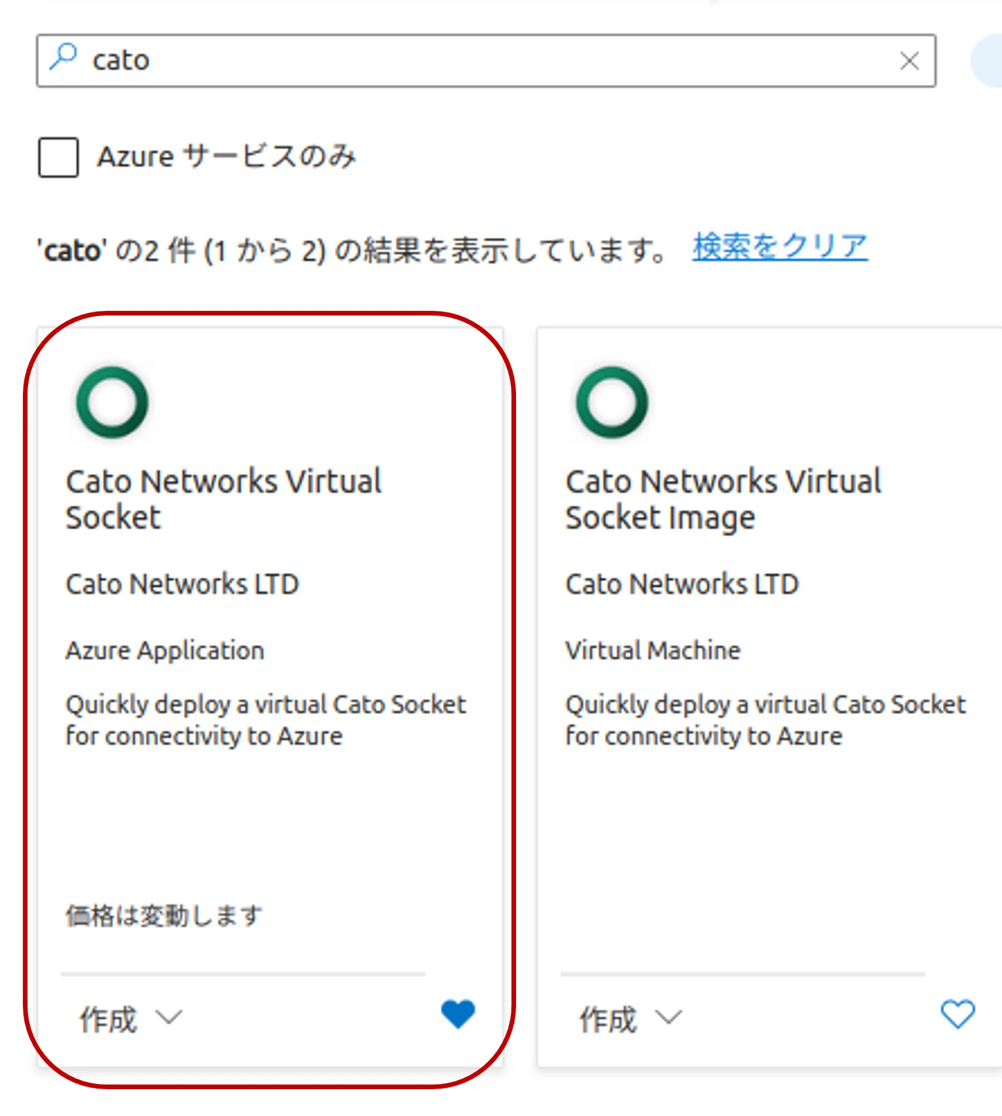Click the magnifier search icon
The height and width of the screenshot is (1116, 1002).
[64, 57]
